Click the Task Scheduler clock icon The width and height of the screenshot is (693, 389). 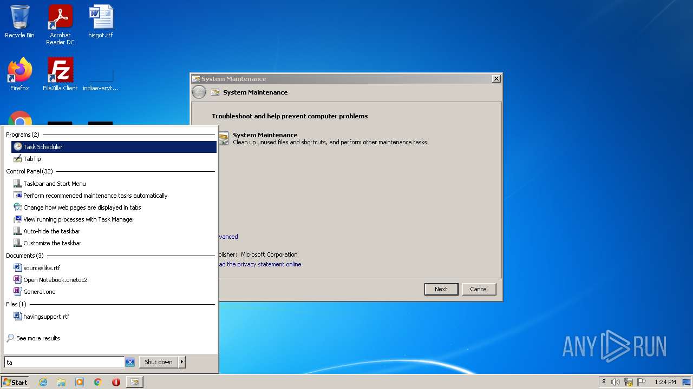point(18,147)
